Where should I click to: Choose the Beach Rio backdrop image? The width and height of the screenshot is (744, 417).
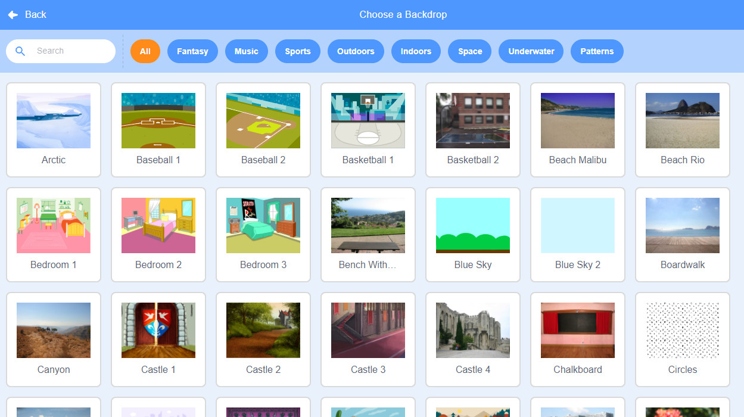tap(683, 120)
